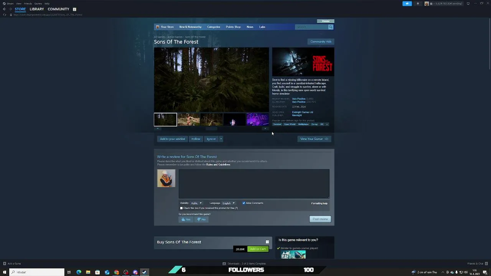The width and height of the screenshot is (491, 276).
Task: Click the thumbs-up Yes recommend button
Action: click(x=186, y=219)
